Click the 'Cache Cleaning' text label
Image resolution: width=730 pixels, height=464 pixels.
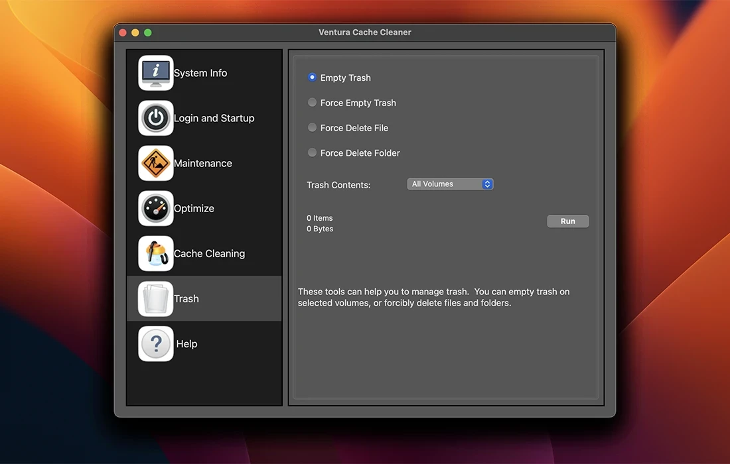pyautogui.click(x=209, y=253)
